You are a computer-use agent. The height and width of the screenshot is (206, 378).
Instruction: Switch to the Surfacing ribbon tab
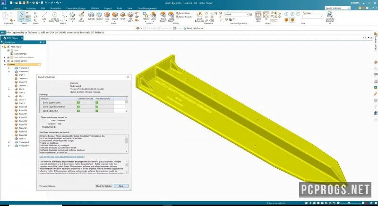coord(31,8)
